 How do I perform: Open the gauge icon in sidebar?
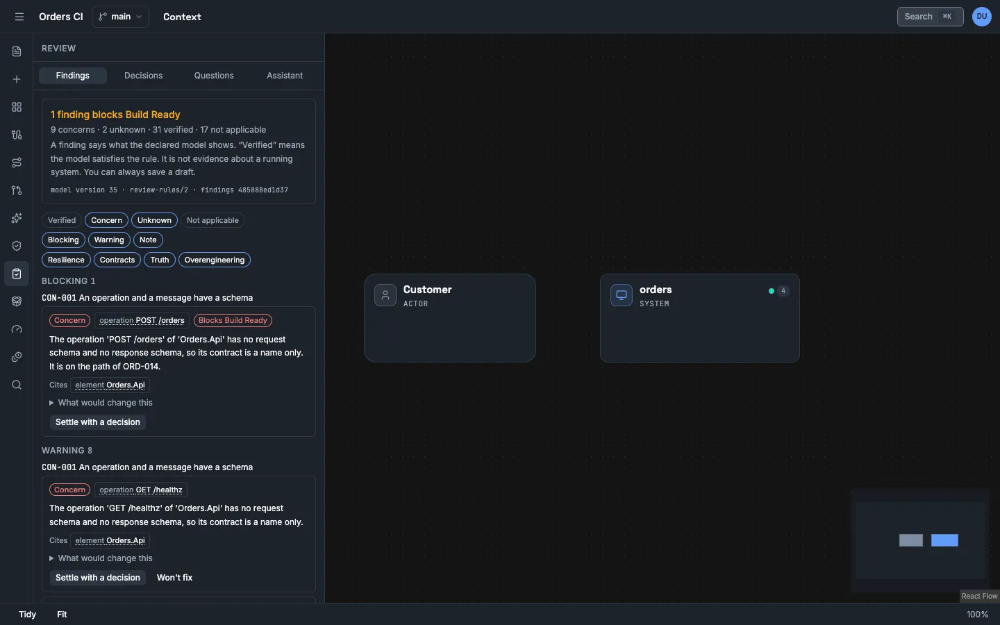click(x=17, y=329)
